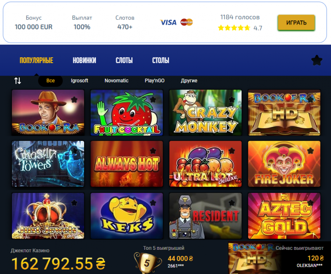Image resolution: width=331 pixels, height=274 pixels.
Task: Favorite the Resident game via star
Action: (232, 203)
